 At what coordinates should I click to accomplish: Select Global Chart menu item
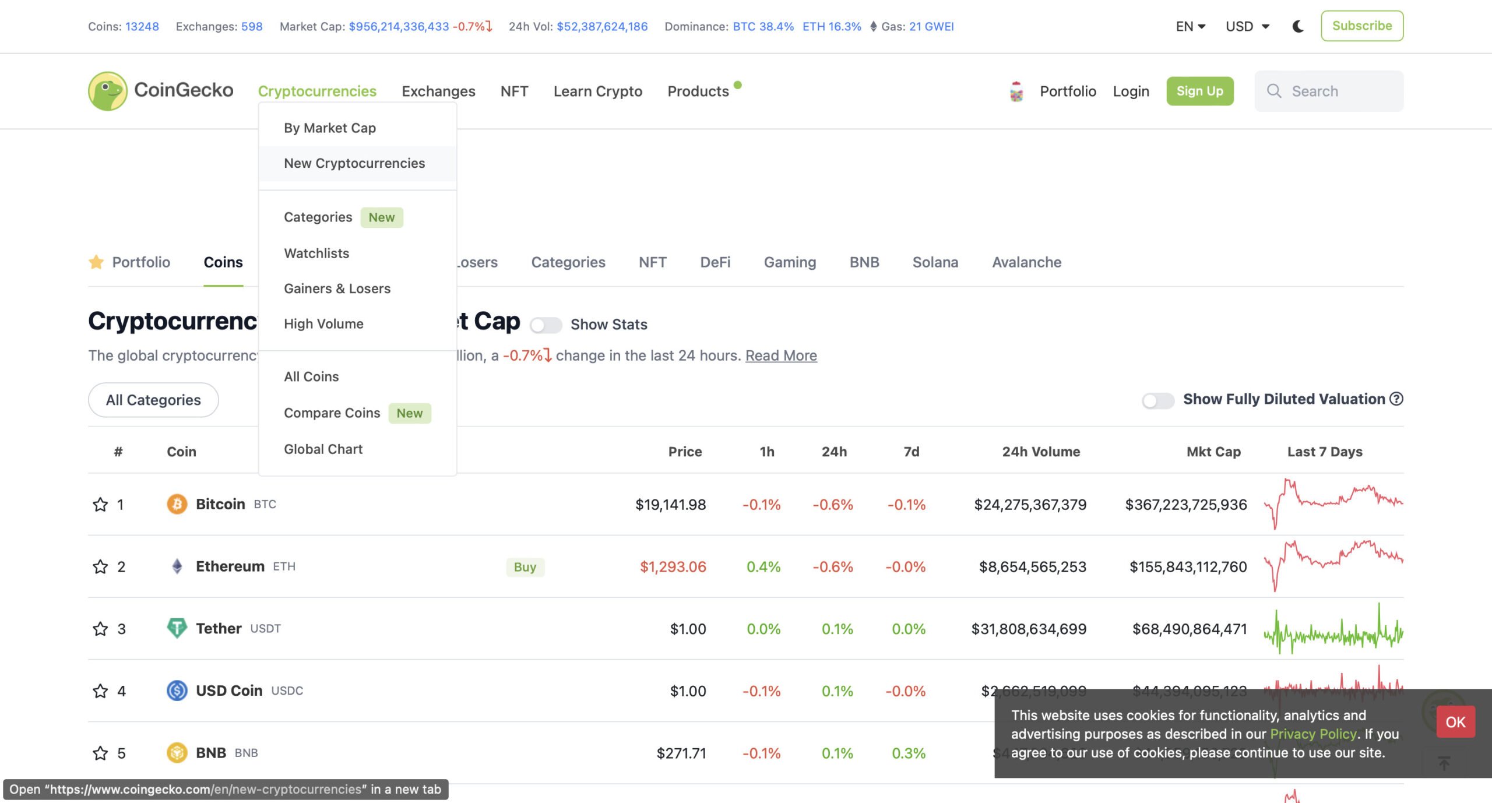[x=357, y=449]
